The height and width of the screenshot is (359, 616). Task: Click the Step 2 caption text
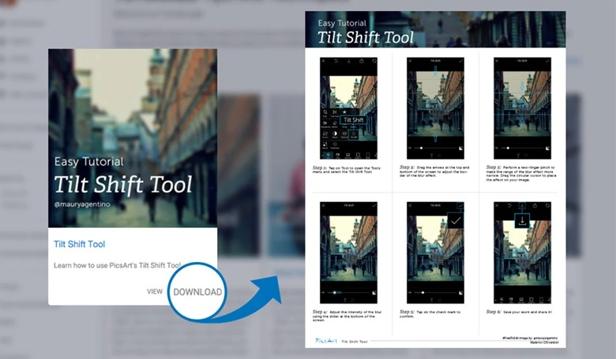click(434, 171)
